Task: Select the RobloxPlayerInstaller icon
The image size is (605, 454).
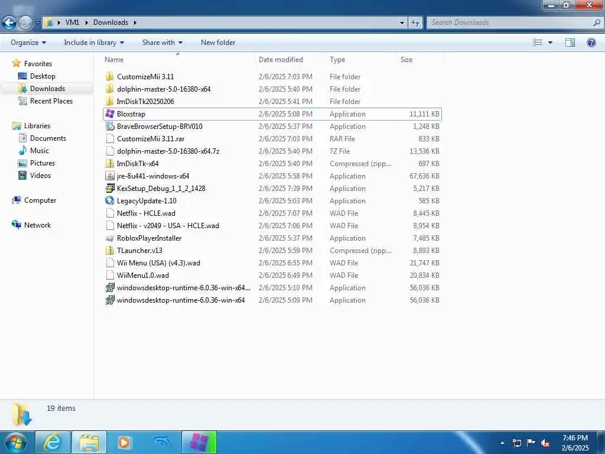Action: point(110,238)
